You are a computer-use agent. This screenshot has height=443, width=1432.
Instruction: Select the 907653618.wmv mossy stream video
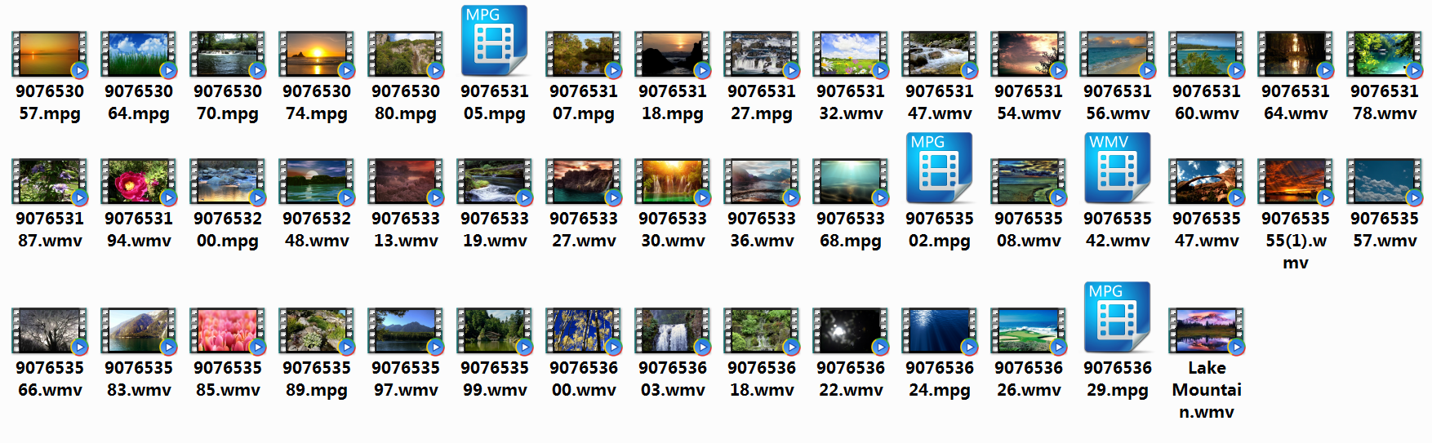[x=762, y=330]
